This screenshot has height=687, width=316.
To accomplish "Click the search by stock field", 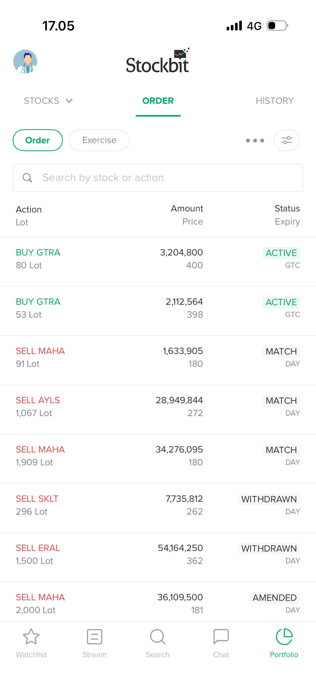I will click(158, 178).
